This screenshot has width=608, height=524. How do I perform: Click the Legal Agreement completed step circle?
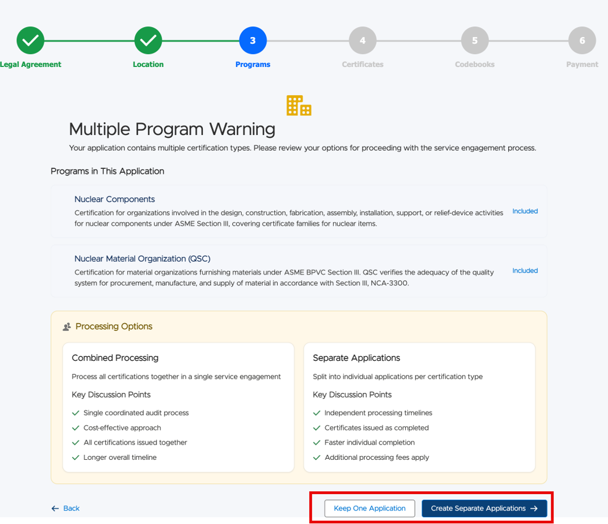pyautogui.click(x=30, y=41)
